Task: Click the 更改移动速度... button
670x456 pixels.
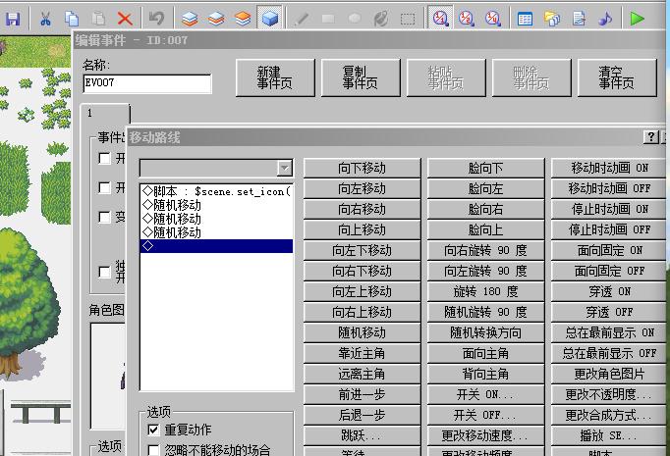Action: click(x=486, y=435)
